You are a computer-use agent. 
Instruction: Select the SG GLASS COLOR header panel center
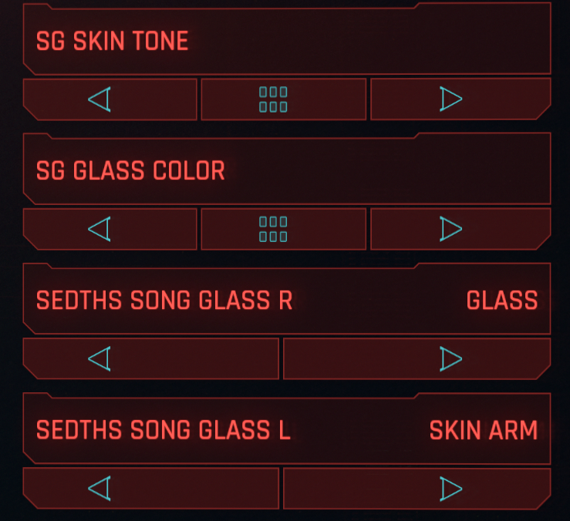coord(370,170)
